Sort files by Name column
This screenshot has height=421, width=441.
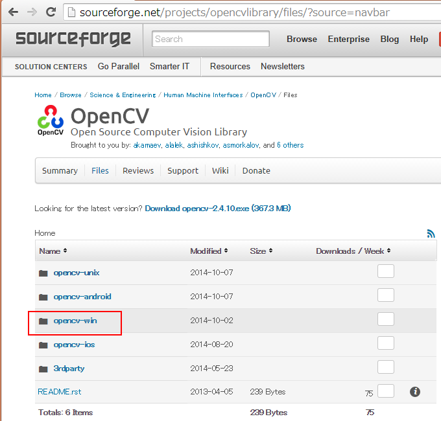point(53,251)
